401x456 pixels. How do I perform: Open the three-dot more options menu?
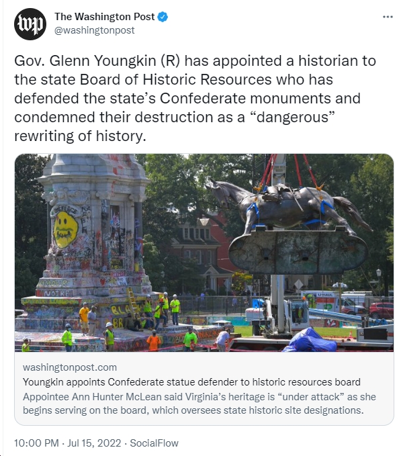(x=388, y=17)
